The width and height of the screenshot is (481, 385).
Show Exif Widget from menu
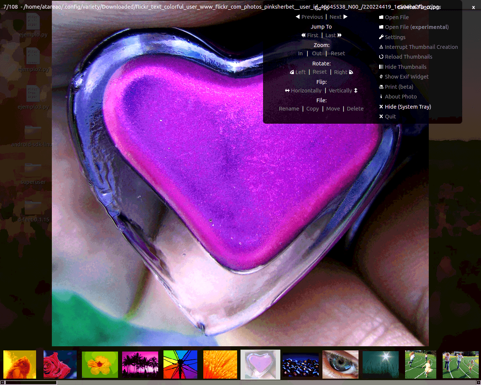click(x=404, y=77)
